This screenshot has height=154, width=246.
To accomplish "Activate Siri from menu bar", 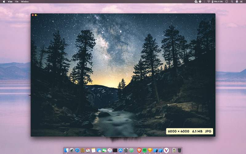I will click(237, 2).
